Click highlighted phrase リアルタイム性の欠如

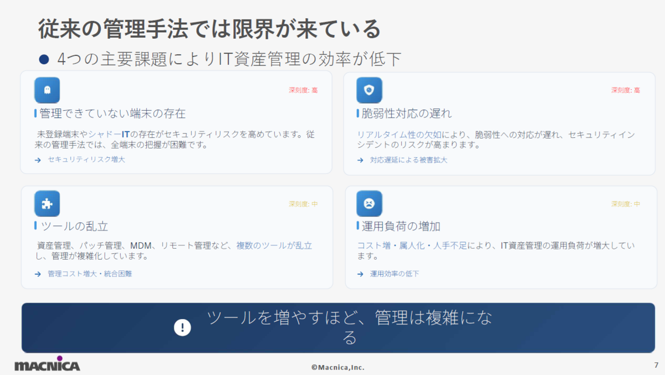[400, 135]
